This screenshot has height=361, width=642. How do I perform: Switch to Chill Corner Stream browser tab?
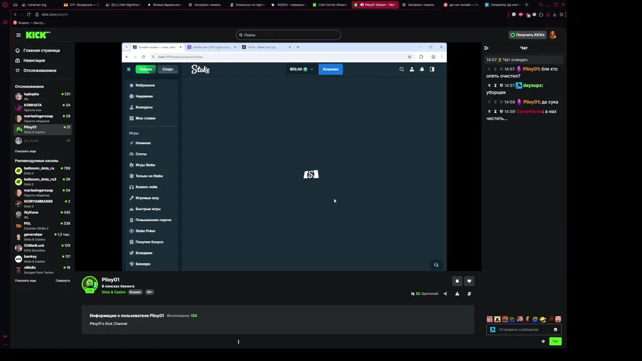(x=330, y=5)
